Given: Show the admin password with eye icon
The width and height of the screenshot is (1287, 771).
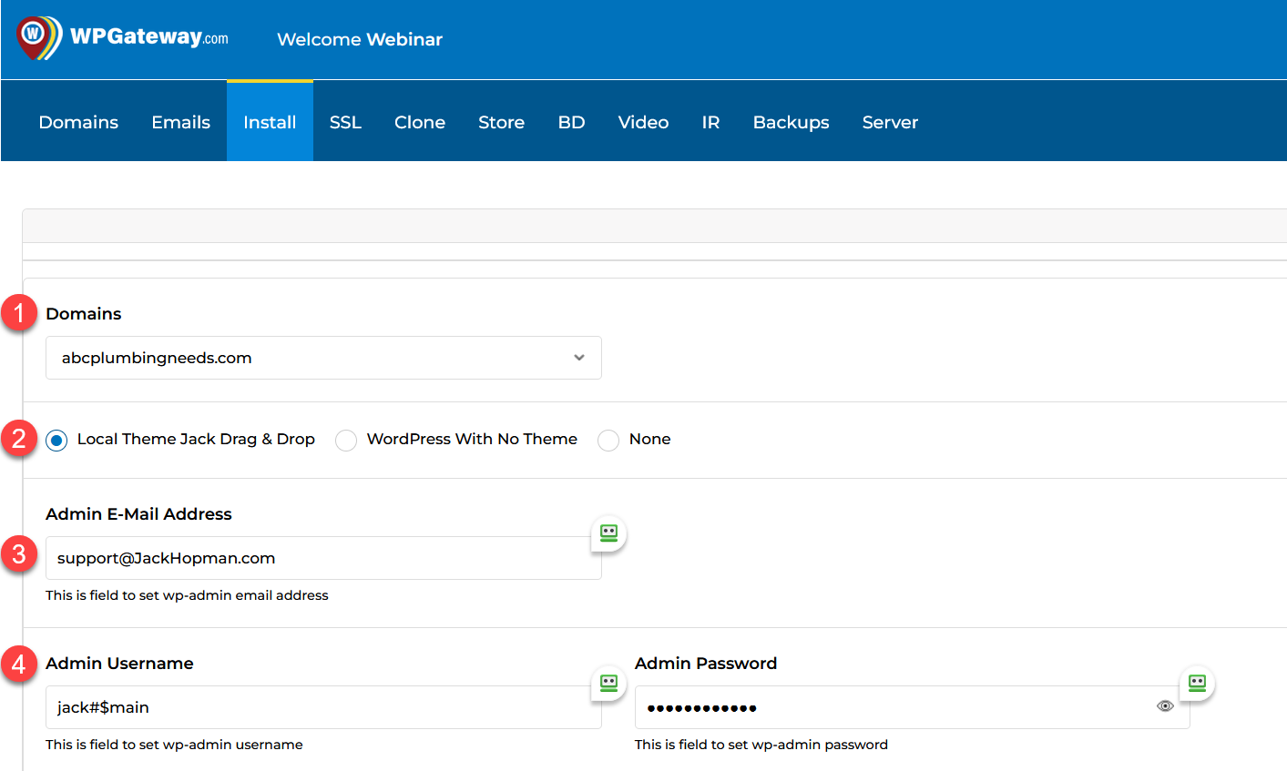Looking at the screenshot, I should [1165, 706].
